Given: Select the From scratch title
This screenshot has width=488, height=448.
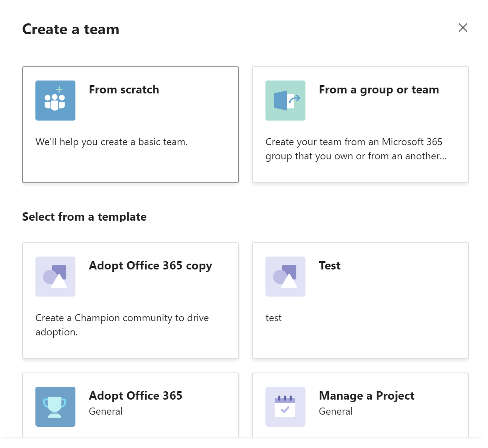Looking at the screenshot, I should (124, 90).
